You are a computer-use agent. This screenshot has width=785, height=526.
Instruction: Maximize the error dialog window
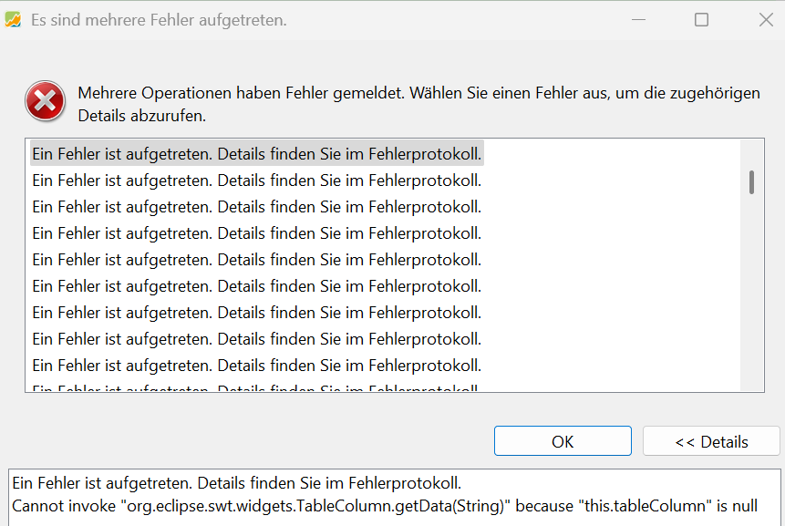[x=701, y=20]
